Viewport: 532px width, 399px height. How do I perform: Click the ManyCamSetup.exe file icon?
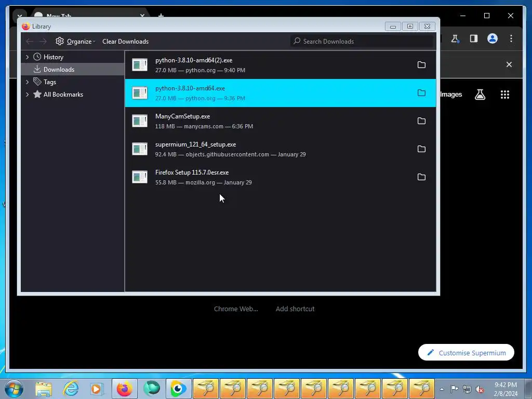pyautogui.click(x=140, y=121)
